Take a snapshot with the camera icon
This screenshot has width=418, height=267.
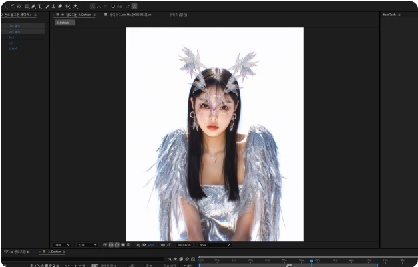[x=163, y=245]
